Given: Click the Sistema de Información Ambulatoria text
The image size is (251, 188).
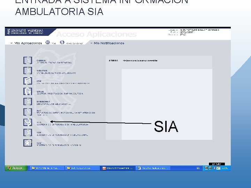Looking at the screenshot, I should [62, 125].
